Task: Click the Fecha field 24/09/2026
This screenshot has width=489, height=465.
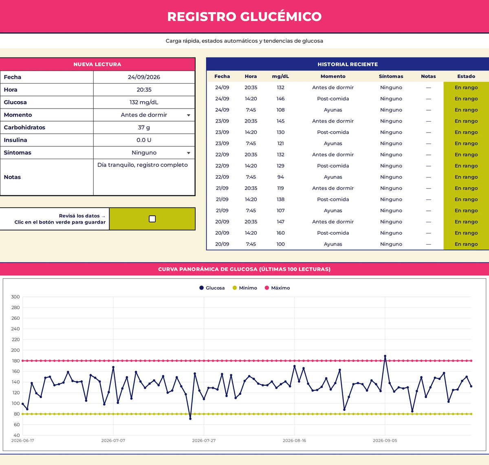Action: [x=144, y=77]
